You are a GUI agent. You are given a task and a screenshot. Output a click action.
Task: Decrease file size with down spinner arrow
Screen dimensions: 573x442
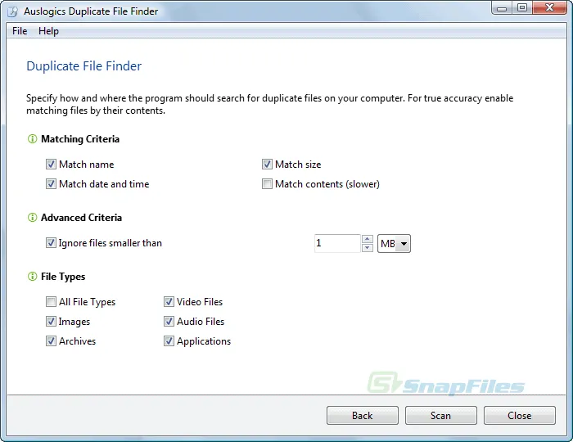coord(368,248)
